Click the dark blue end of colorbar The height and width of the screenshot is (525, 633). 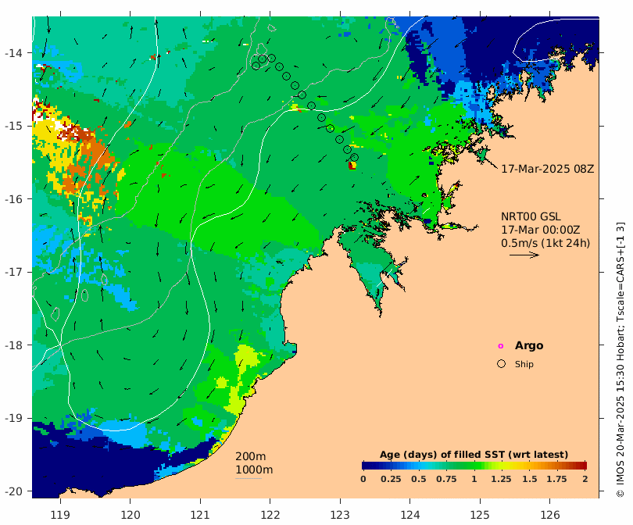point(365,466)
